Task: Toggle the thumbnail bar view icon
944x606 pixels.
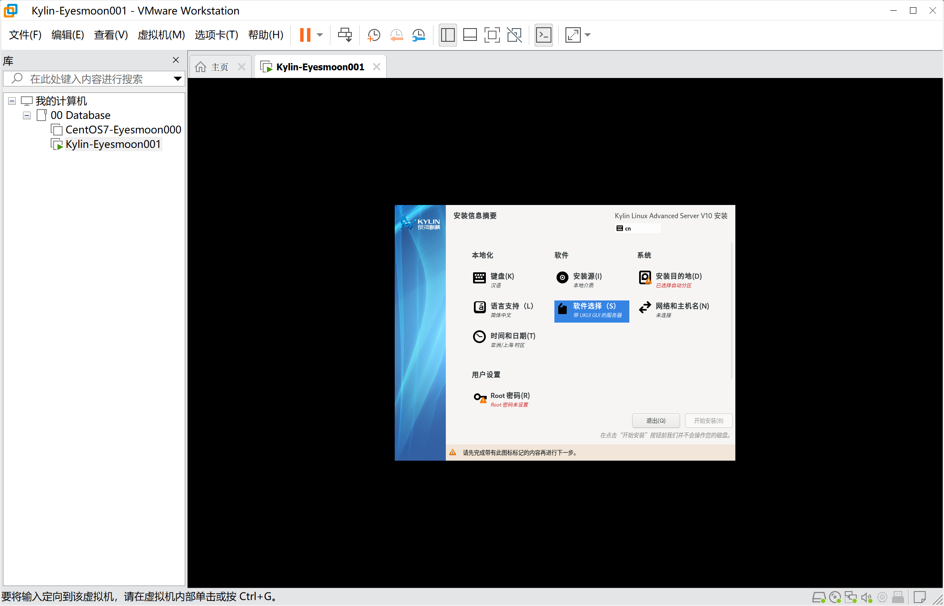Action: pyautogui.click(x=470, y=35)
